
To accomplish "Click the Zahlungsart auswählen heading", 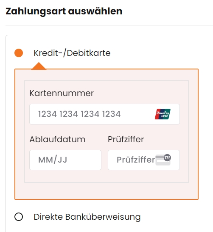I will [64, 11].
